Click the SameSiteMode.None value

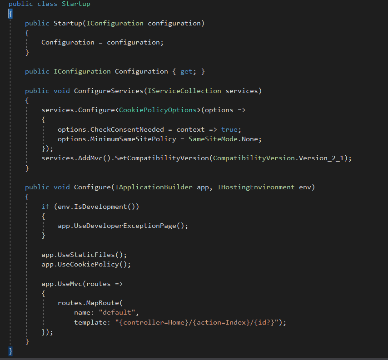click(x=223, y=139)
